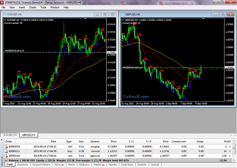Open the Experts terminal tab
Screen dimensions: 237x168
142,165
